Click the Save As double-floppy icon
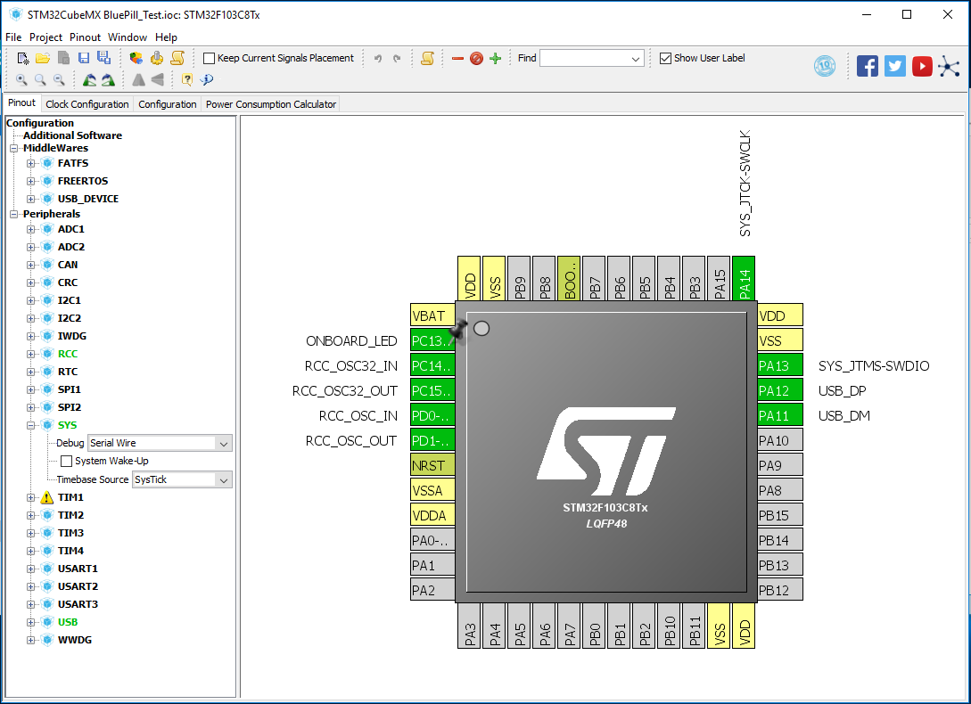 pyautogui.click(x=104, y=58)
